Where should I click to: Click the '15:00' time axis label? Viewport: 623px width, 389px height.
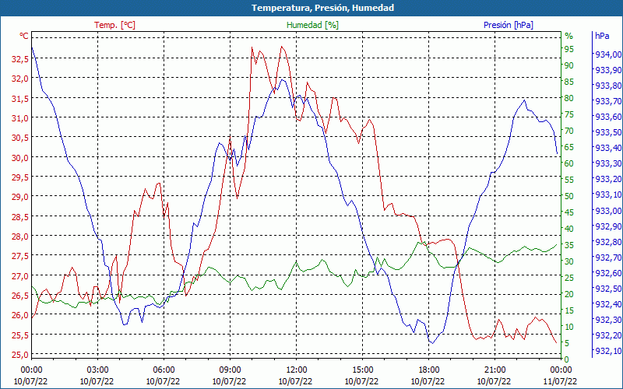point(362,370)
